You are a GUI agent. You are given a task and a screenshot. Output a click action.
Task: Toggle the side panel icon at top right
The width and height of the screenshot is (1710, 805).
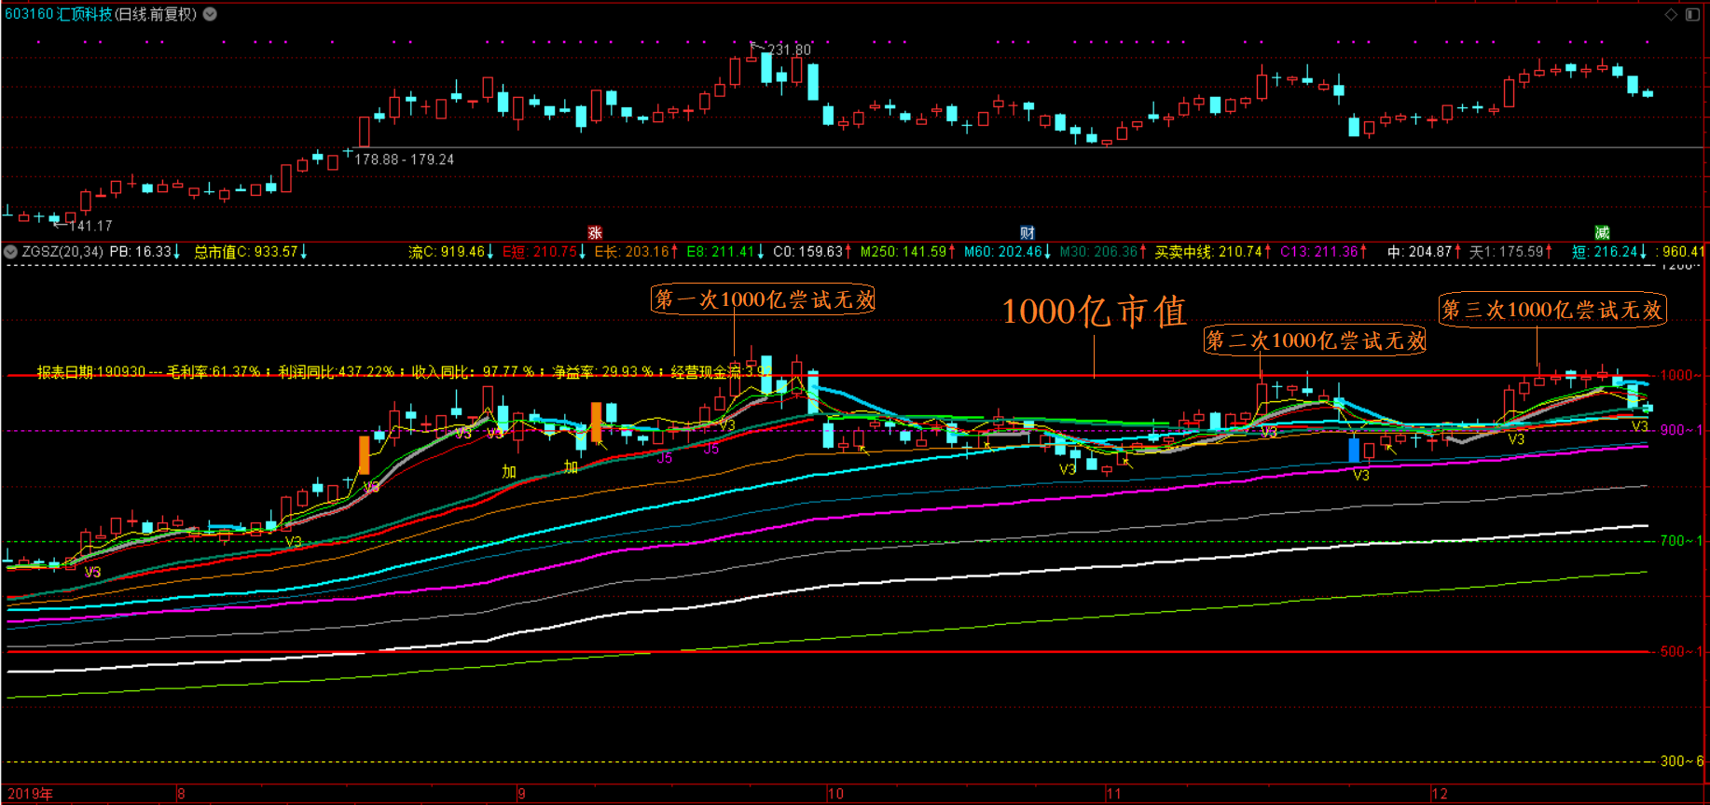[x=1692, y=14]
